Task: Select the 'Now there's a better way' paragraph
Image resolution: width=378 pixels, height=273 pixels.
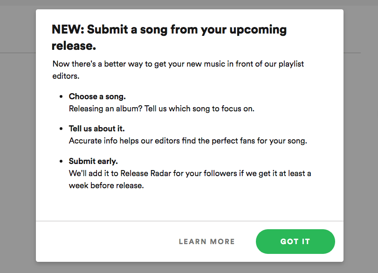Action: tap(178, 64)
